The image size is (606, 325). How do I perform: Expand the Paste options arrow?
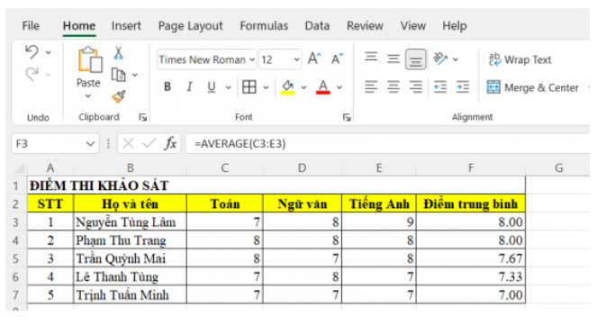click(x=88, y=95)
